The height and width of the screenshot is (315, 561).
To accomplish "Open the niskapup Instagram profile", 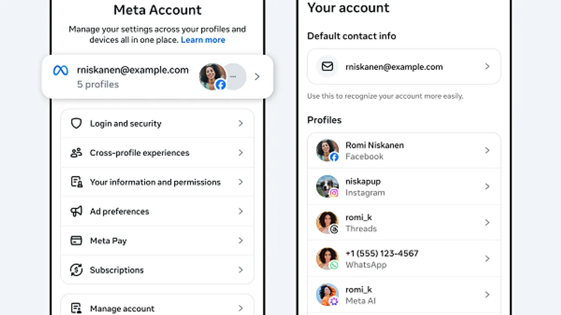I will click(404, 187).
